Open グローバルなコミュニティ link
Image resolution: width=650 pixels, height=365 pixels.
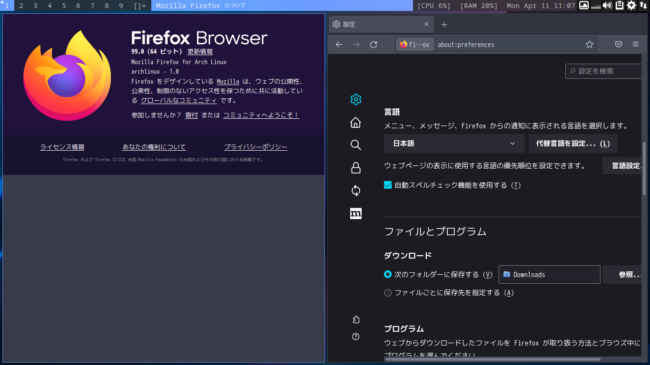point(179,100)
